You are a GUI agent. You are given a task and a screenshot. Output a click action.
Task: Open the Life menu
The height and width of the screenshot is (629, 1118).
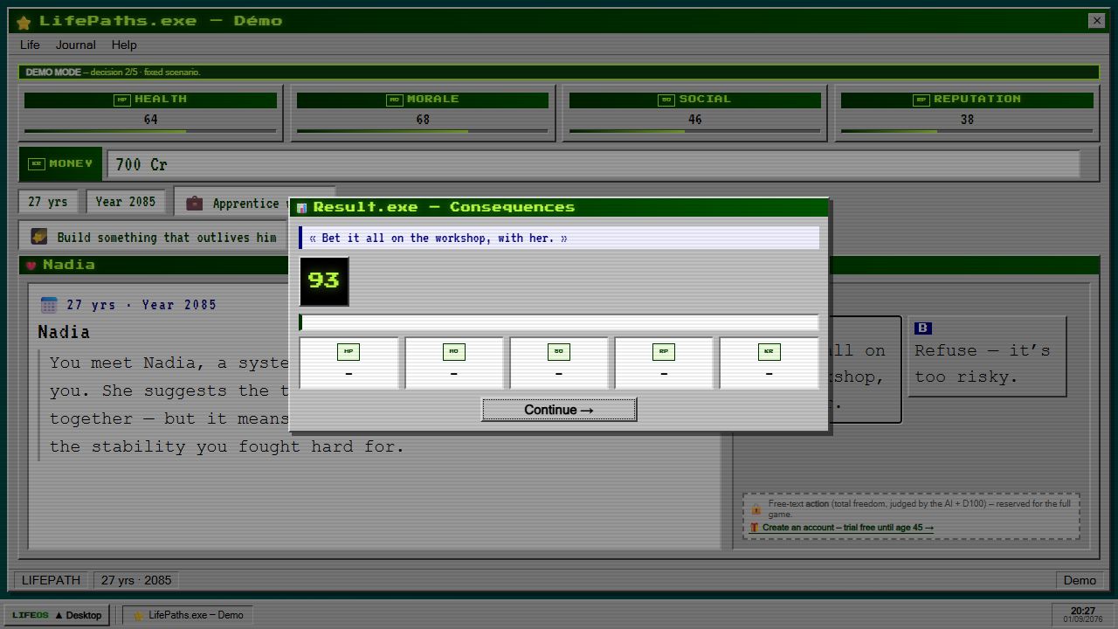click(30, 45)
